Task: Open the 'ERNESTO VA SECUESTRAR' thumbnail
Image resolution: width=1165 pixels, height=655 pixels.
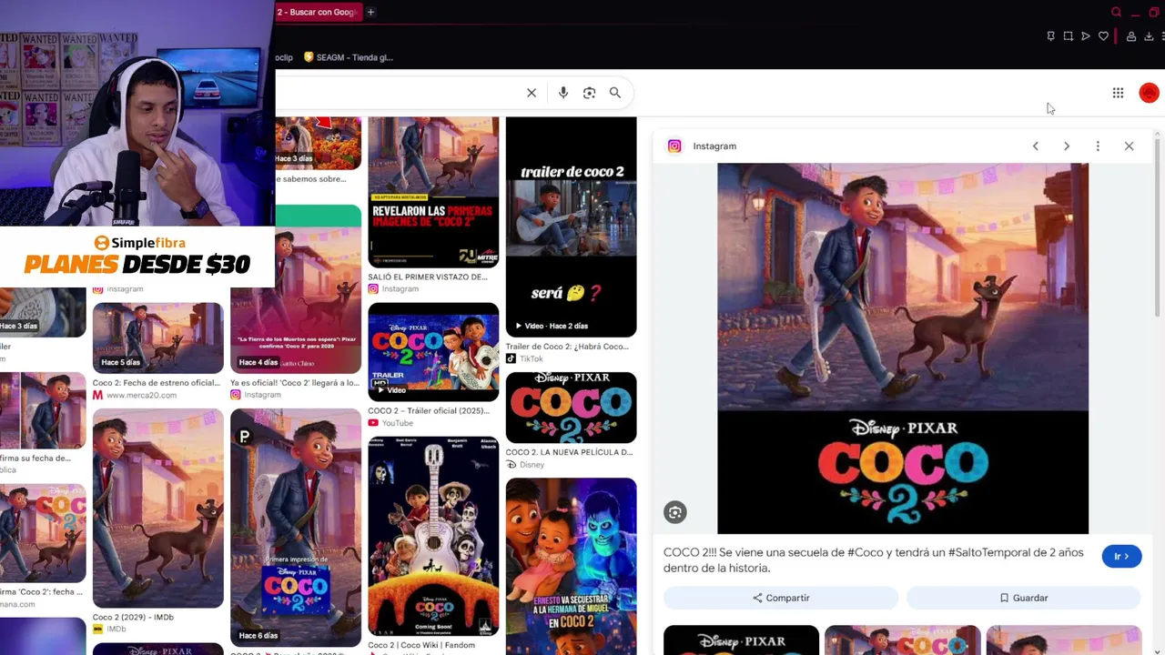Action: tap(571, 566)
